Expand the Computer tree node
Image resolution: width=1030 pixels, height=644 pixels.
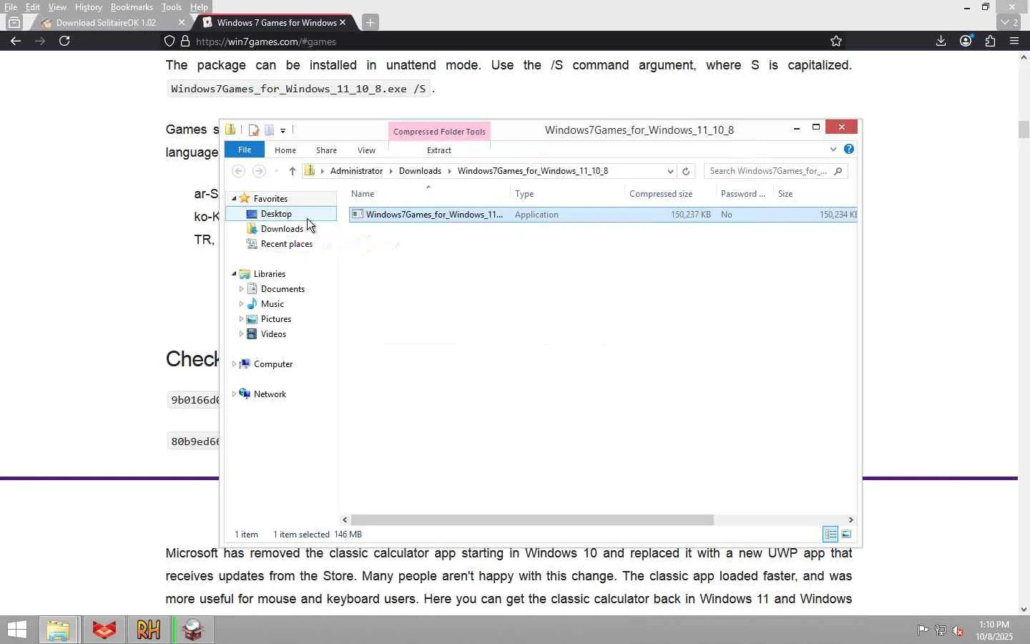(x=234, y=364)
